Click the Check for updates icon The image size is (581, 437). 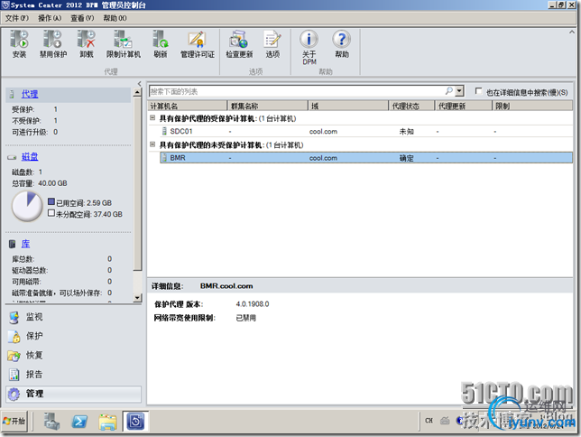239,40
